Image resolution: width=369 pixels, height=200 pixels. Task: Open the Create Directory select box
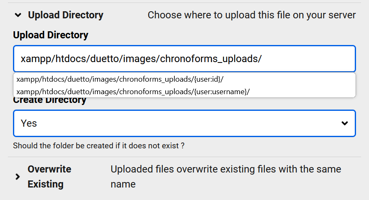(184, 123)
